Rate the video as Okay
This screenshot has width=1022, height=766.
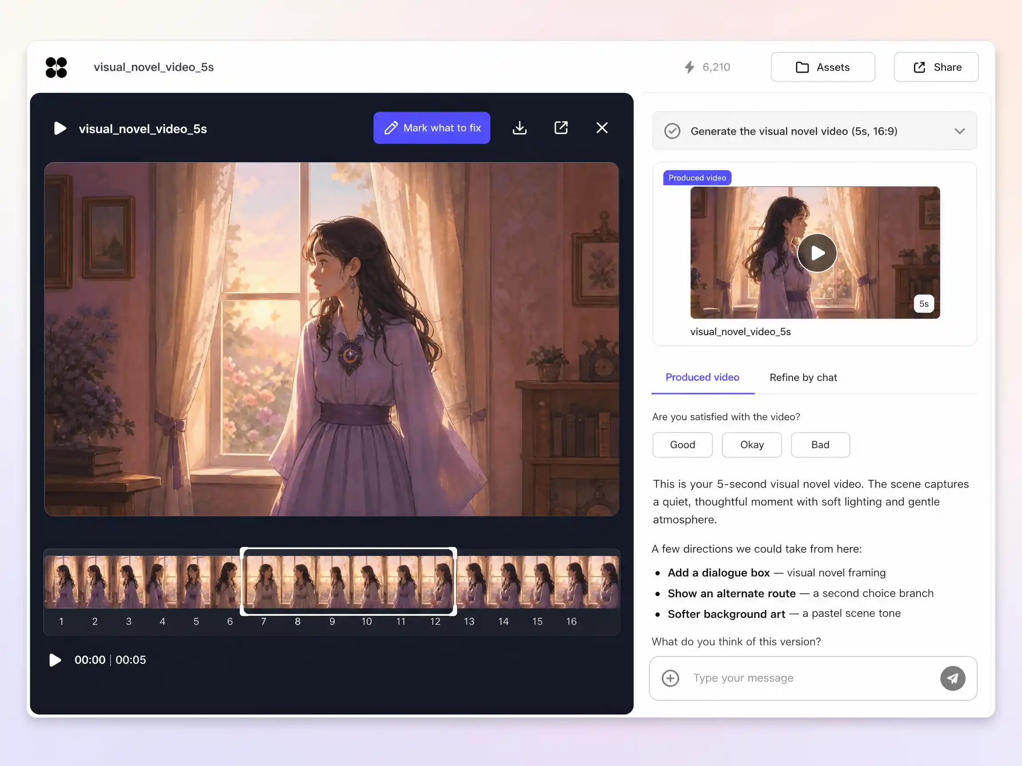click(752, 445)
